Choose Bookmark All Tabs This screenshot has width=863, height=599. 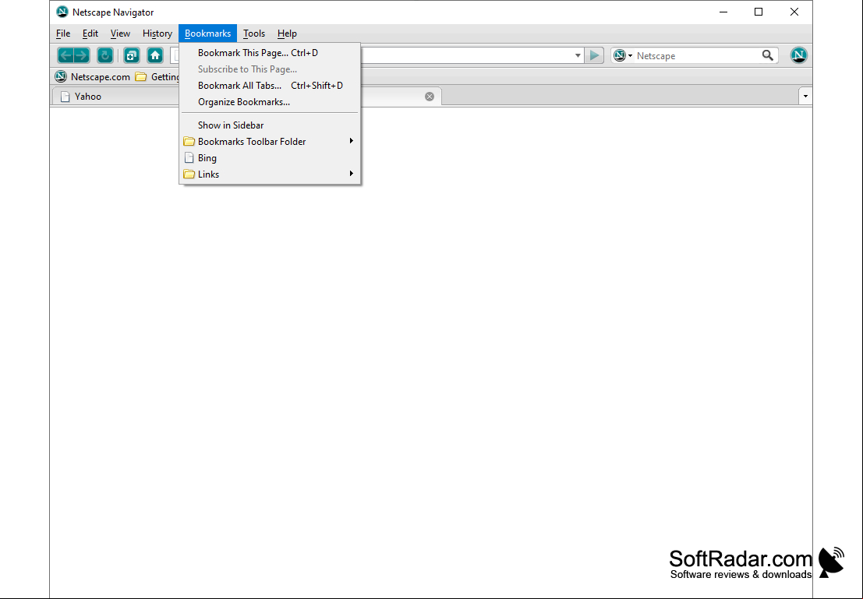270,85
